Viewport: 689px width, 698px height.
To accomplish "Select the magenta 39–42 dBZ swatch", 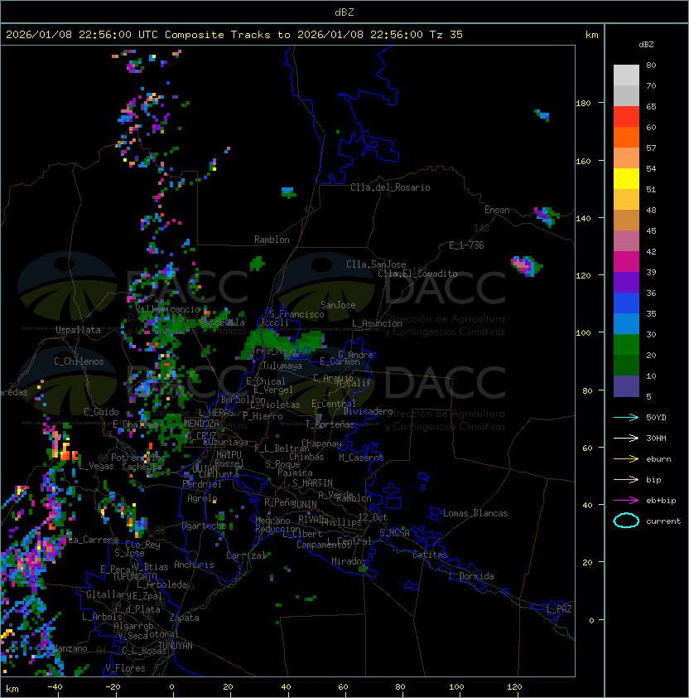I will 626,262.
